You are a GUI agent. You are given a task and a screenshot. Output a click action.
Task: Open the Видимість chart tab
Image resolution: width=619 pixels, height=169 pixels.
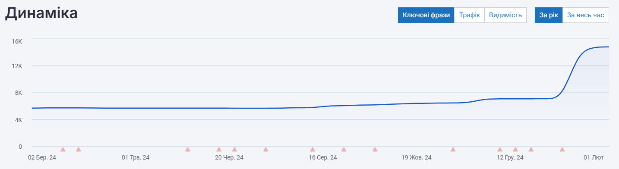click(x=505, y=15)
